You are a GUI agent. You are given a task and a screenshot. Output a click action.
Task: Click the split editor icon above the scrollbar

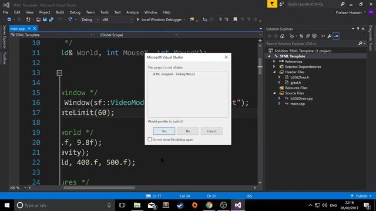(260, 40)
